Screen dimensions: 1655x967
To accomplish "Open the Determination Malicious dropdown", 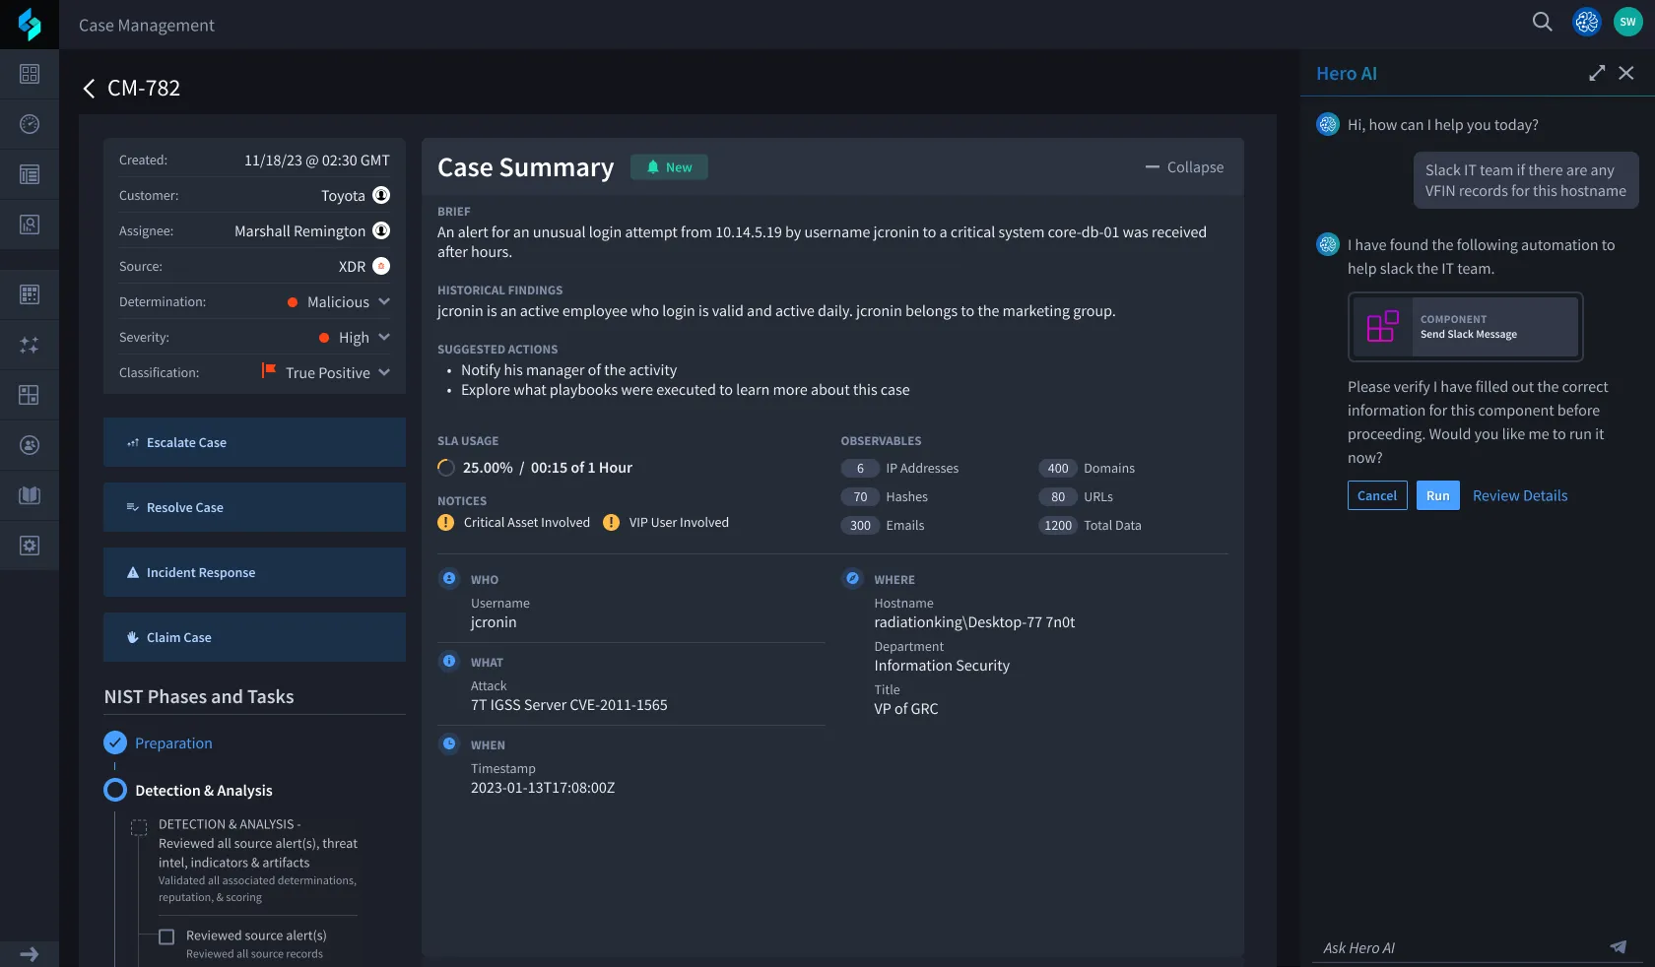I will point(339,301).
